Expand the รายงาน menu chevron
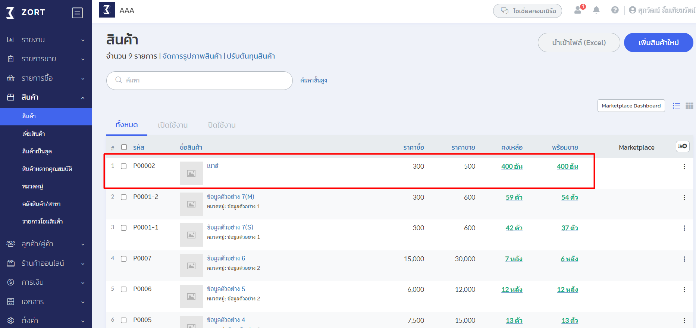The height and width of the screenshot is (328, 696). pyautogui.click(x=83, y=40)
